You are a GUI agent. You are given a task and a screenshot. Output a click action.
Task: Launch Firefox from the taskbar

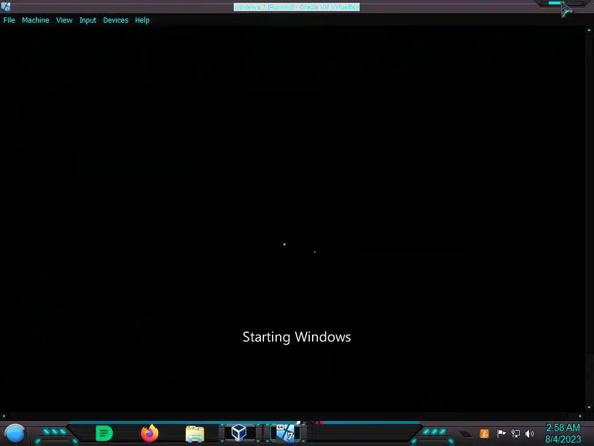[x=150, y=433]
